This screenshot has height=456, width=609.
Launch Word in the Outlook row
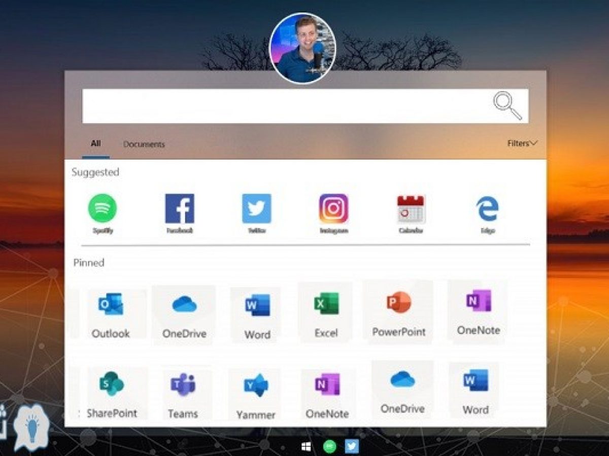(x=257, y=315)
